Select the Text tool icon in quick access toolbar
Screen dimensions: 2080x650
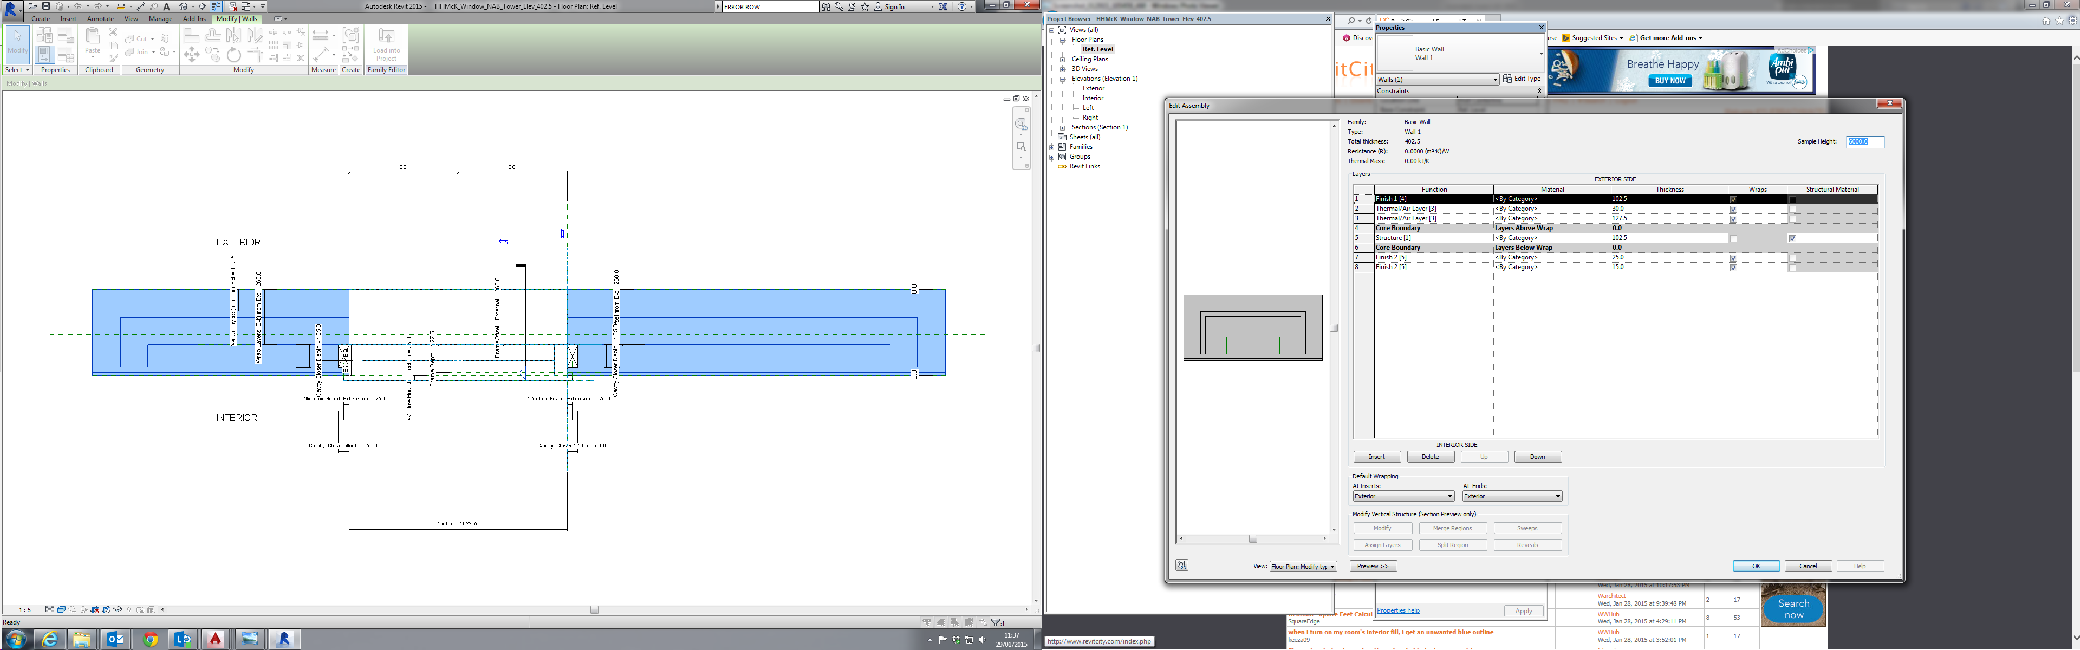pyautogui.click(x=167, y=5)
